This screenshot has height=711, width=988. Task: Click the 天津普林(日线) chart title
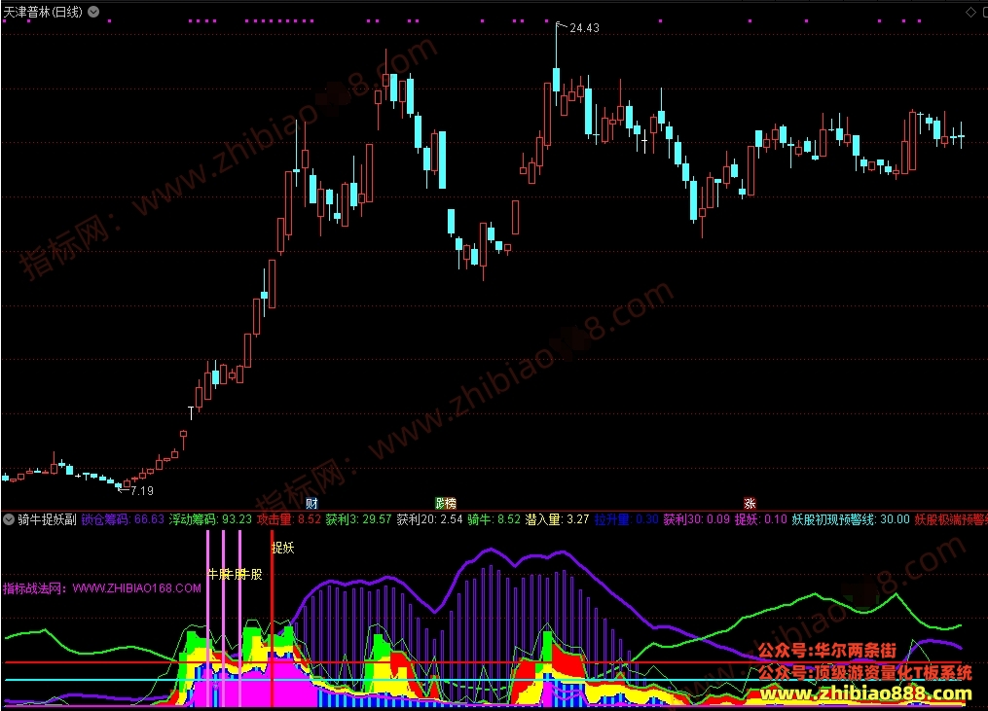[x=43, y=12]
